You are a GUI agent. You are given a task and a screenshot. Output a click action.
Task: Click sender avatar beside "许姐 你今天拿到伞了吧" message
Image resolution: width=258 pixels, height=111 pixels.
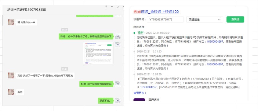[x=118, y=36]
